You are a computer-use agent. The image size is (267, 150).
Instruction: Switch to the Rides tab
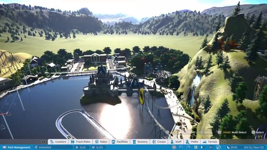(101, 142)
